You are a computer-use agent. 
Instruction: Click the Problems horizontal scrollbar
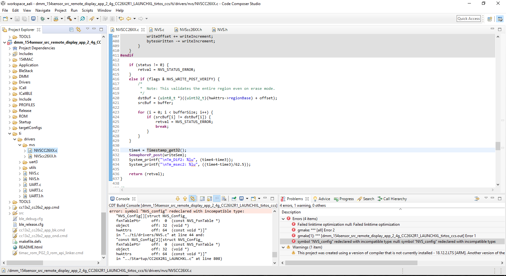[351, 263]
